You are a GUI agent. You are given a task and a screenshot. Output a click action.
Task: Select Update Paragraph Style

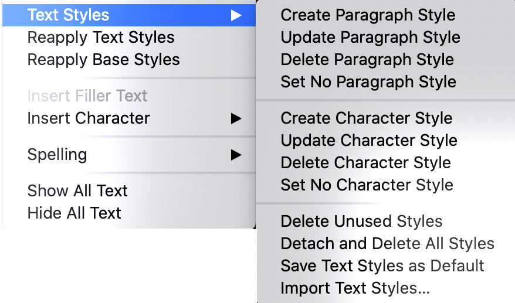tap(370, 38)
